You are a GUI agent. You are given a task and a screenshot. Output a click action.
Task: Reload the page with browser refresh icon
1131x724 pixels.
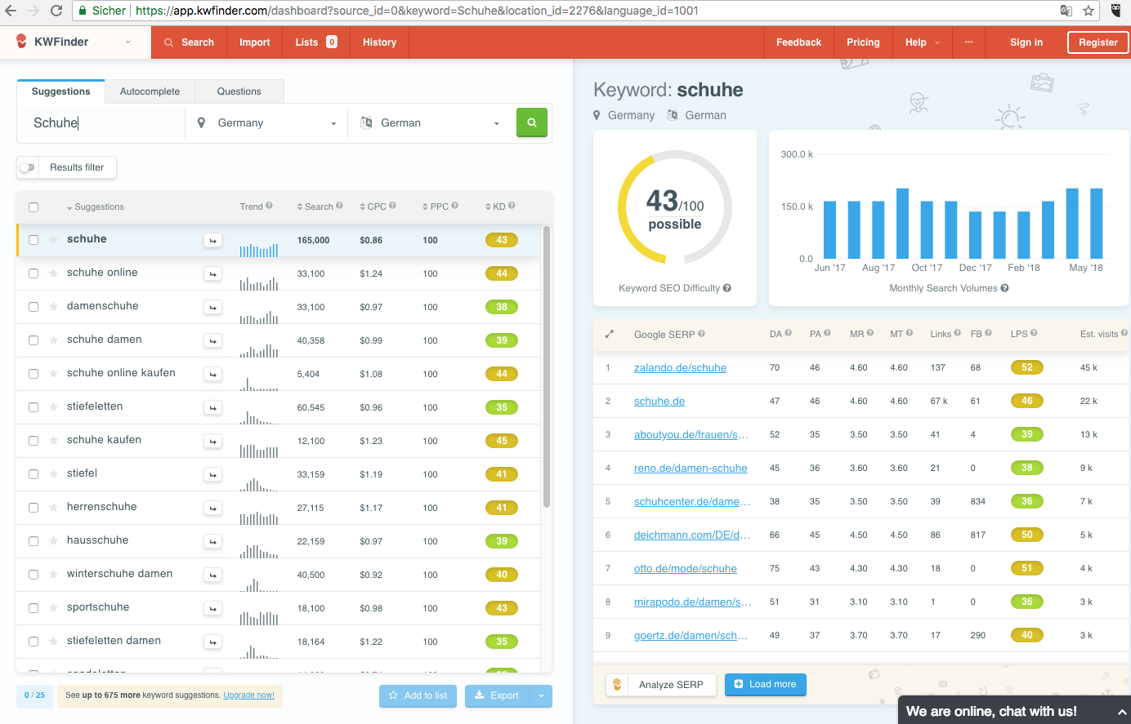tap(56, 11)
